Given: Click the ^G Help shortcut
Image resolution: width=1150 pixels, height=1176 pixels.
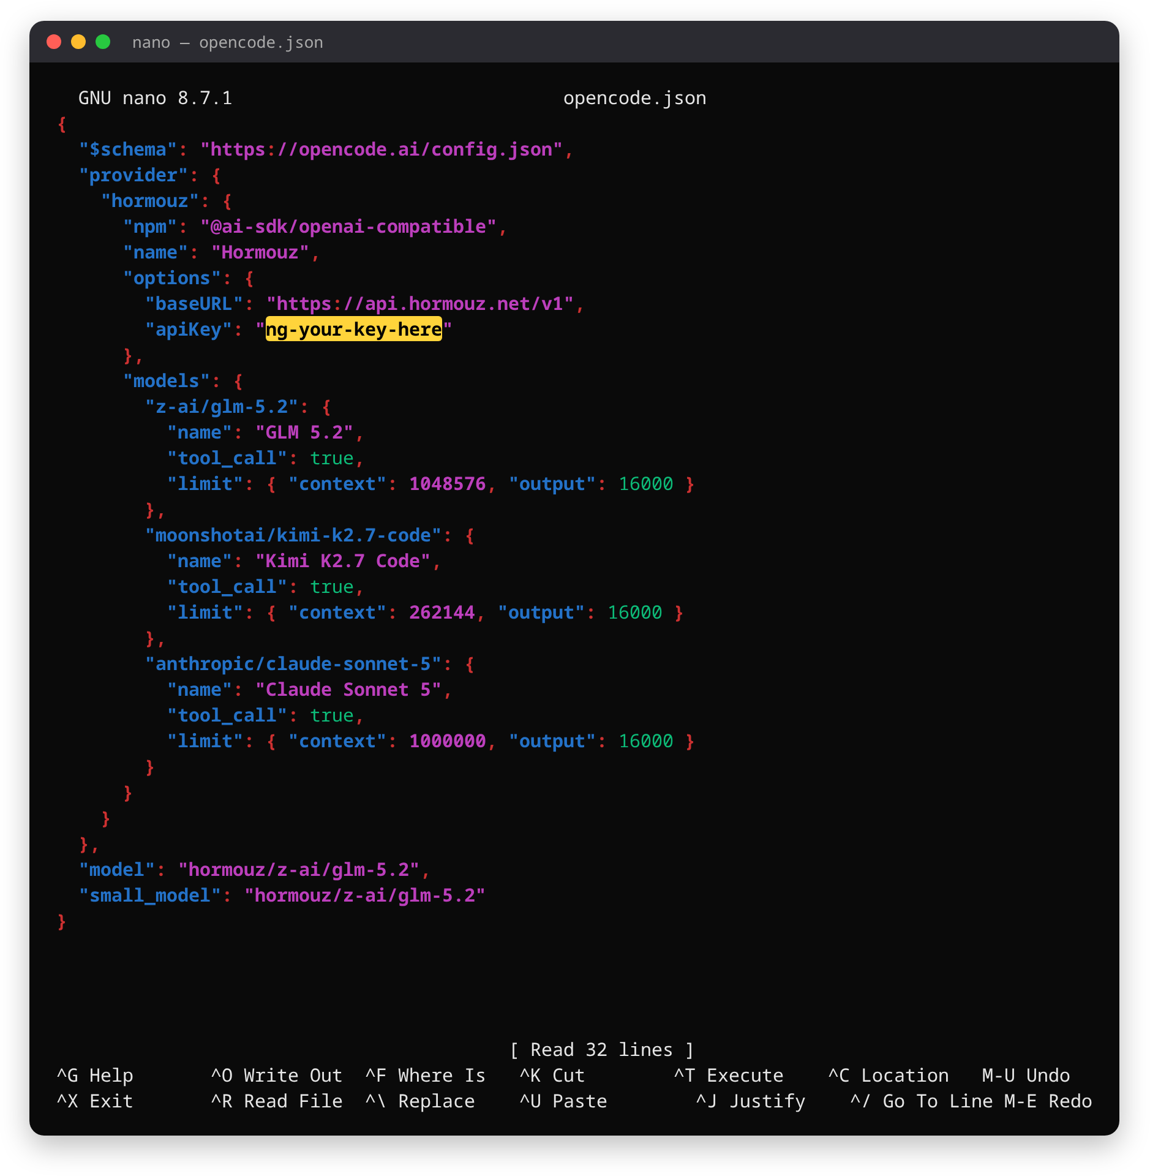Looking at the screenshot, I should [x=95, y=1075].
